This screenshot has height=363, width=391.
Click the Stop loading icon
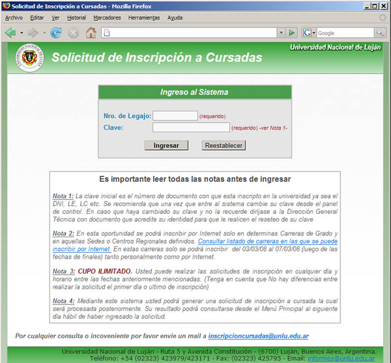pos(73,33)
